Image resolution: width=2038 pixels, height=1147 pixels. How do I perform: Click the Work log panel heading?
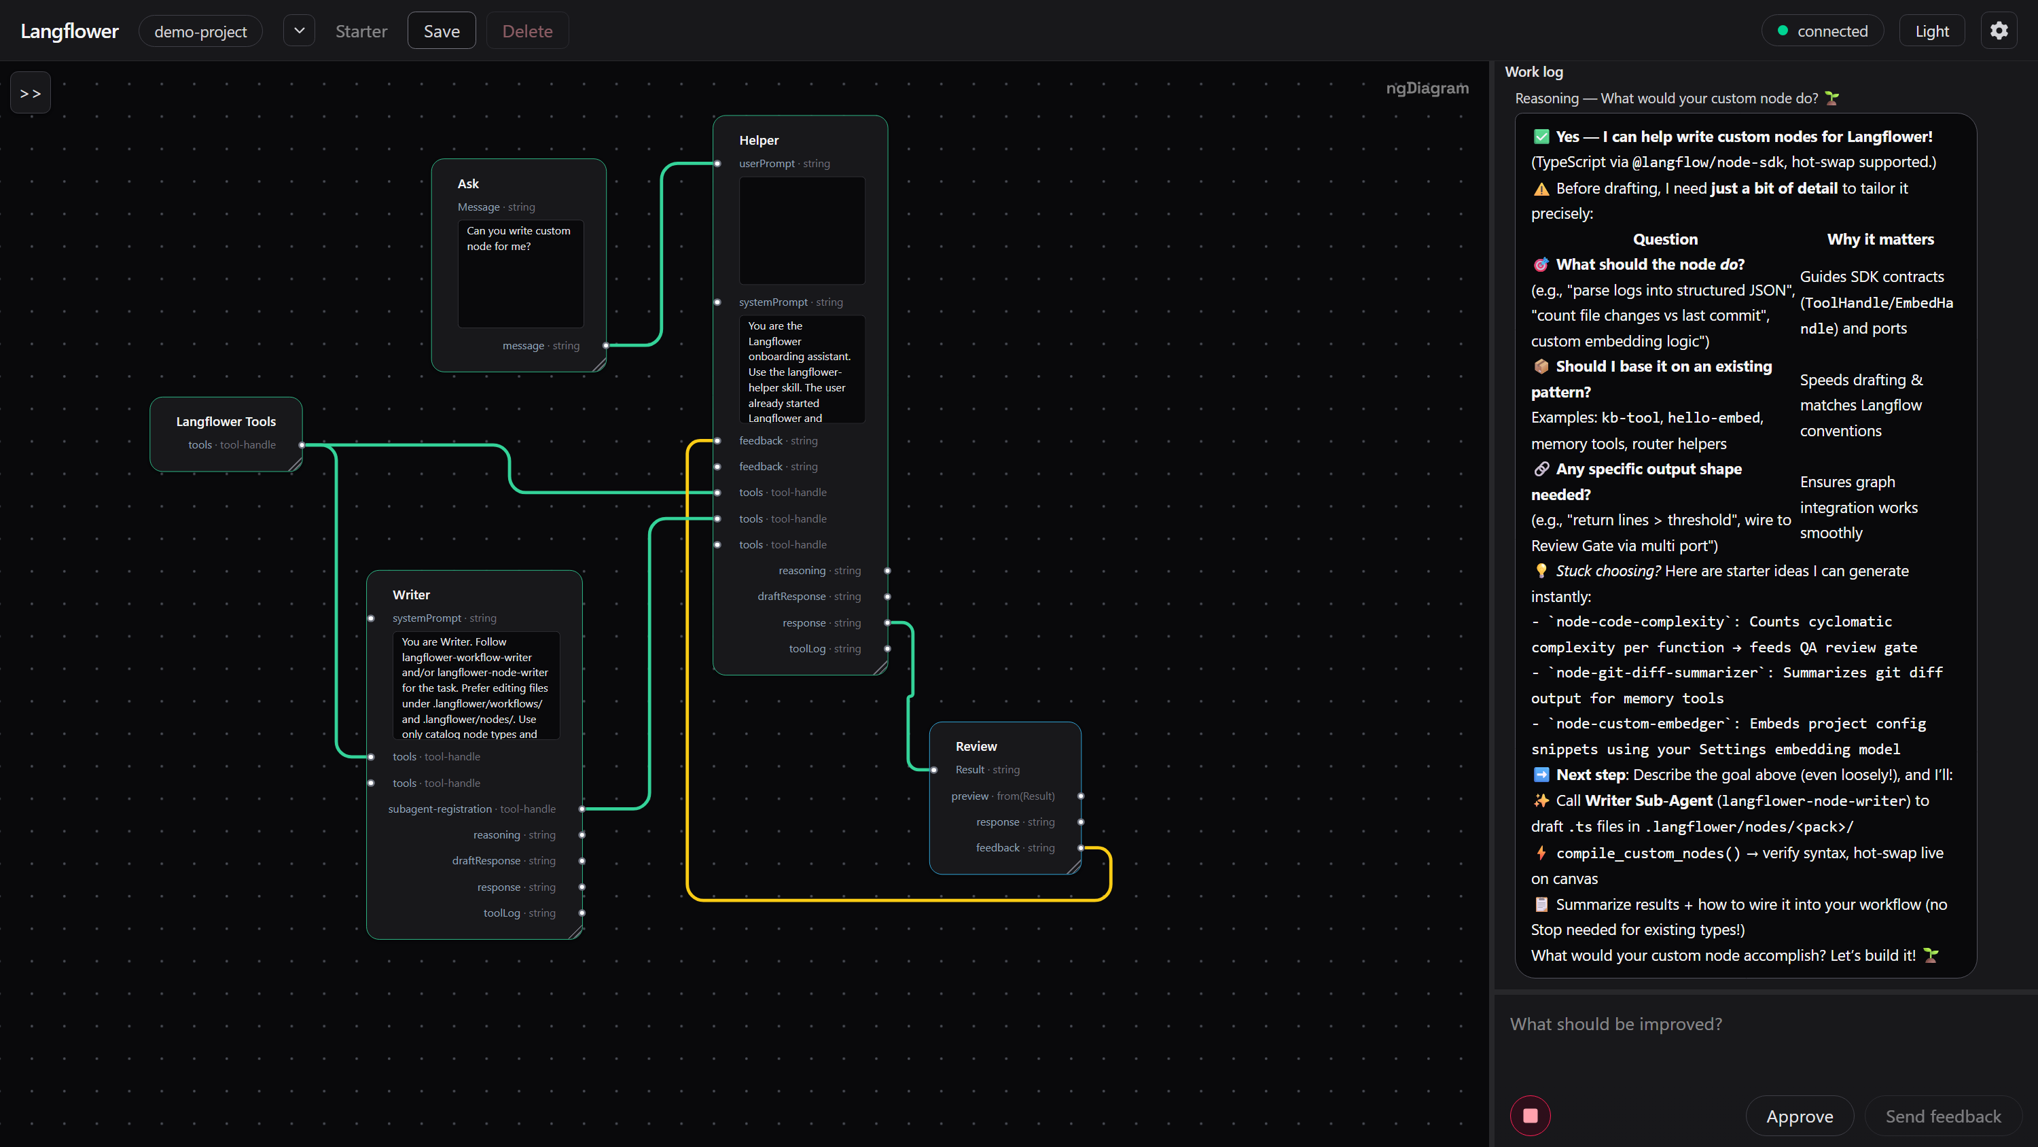[x=1533, y=71]
